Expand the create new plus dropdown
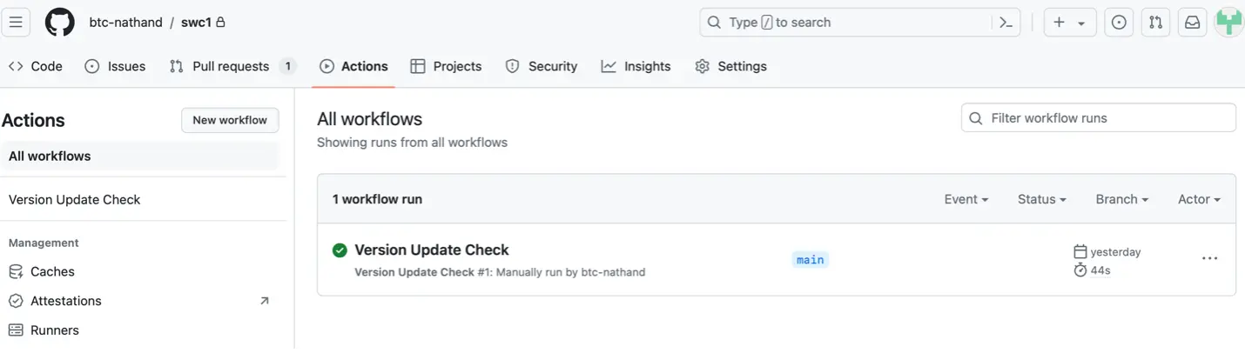The width and height of the screenshot is (1245, 353). [x=1069, y=23]
